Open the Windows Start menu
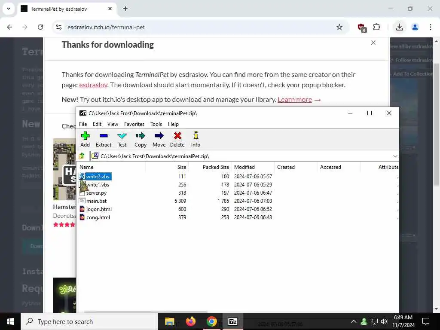This screenshot has height=330, width=440. click(x=10, y=321)
